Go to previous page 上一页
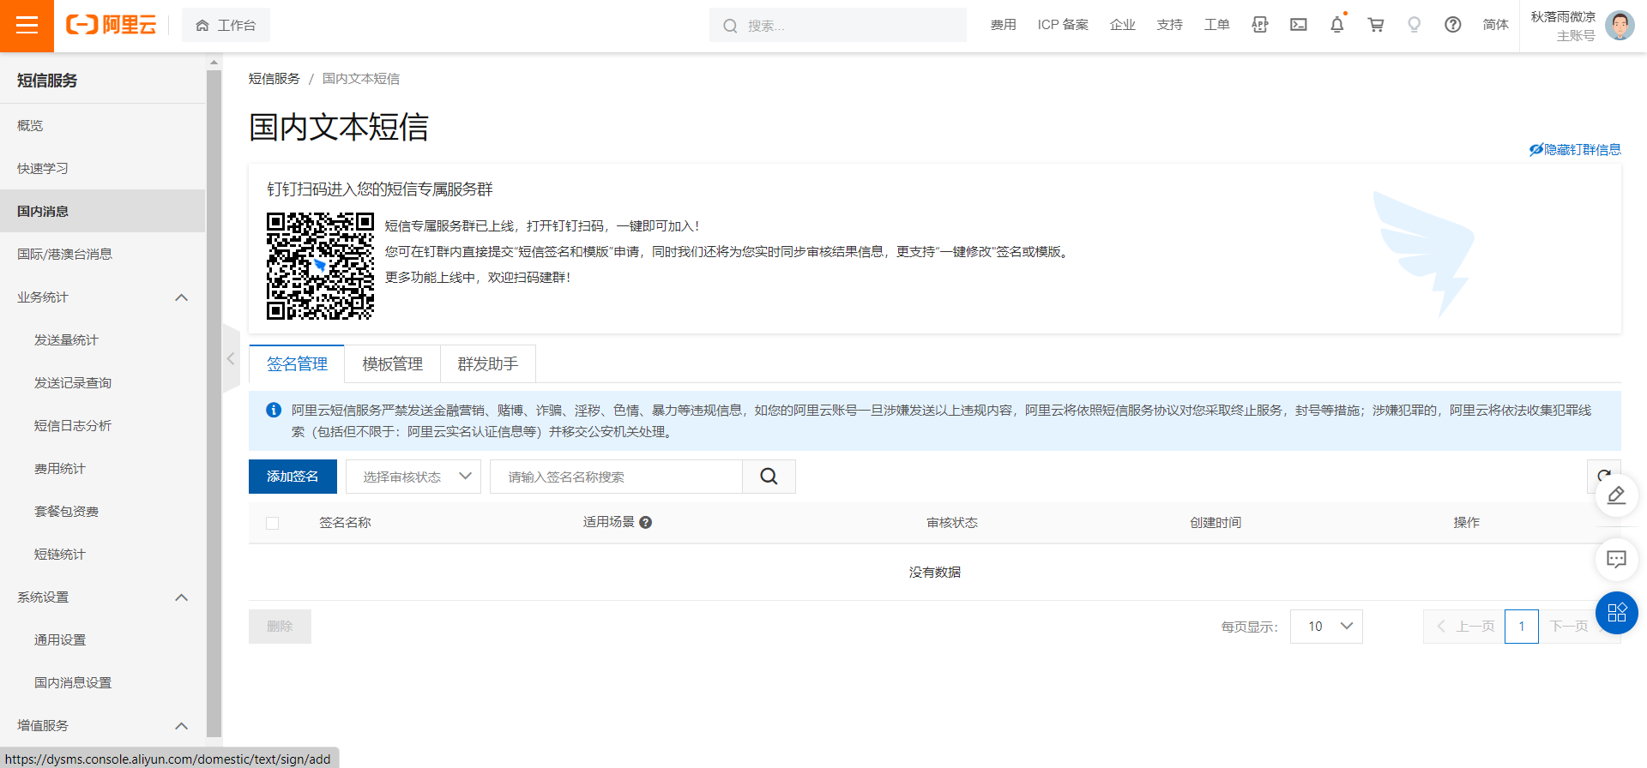Viewport: 1647px width, 768px height. click(1464, 627)
